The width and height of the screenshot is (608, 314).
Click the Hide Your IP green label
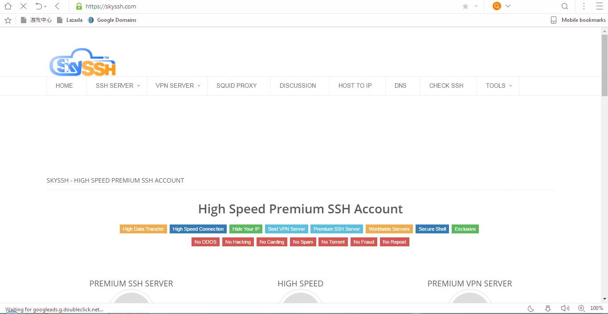[246, 229]
